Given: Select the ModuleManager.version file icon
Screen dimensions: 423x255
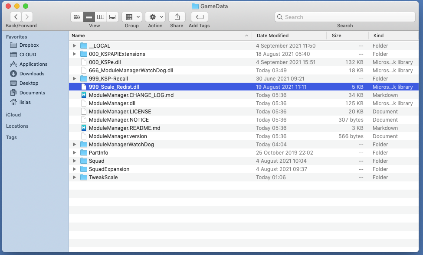Looking at the screenshot, I should coord(84,136).
